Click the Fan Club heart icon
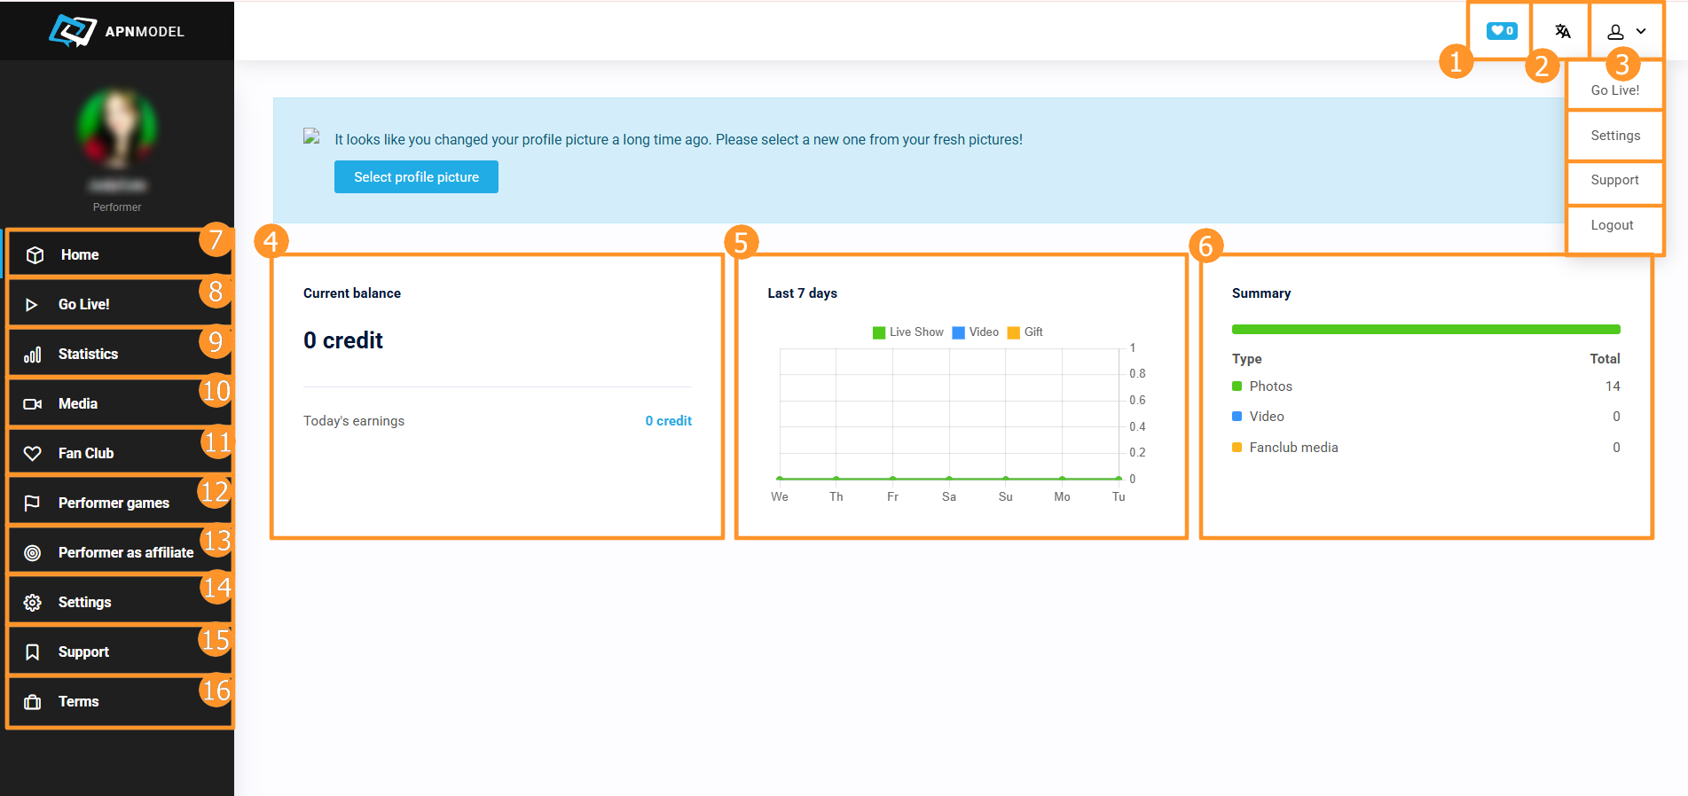1688x796 pixels. (33, 454)
